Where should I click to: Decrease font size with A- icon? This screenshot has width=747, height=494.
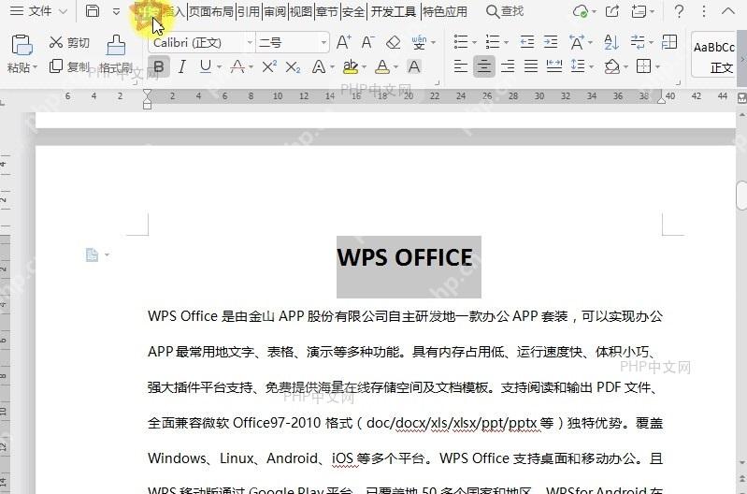[367, 42]
